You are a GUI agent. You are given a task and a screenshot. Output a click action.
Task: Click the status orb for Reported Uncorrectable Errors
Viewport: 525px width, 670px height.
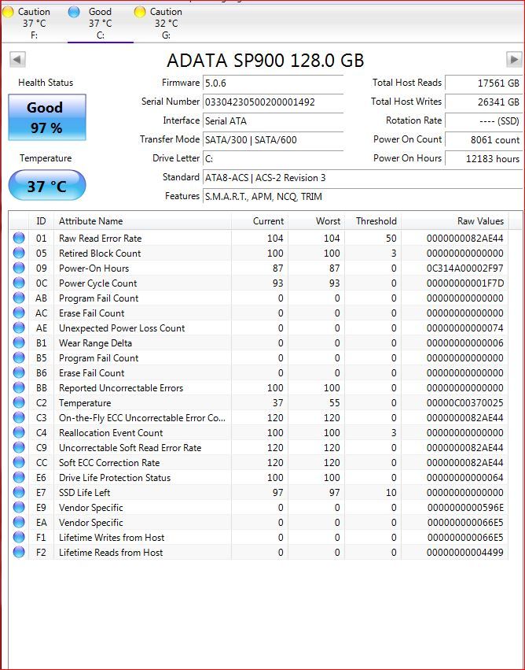(x=19, y=387)
